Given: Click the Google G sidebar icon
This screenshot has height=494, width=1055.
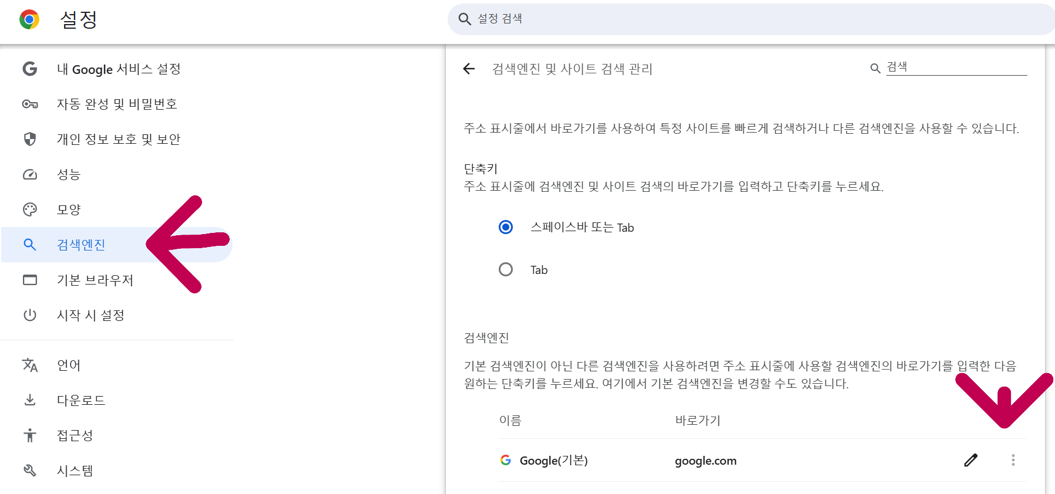Looking at the screenshot, I should tap(30, 69).
